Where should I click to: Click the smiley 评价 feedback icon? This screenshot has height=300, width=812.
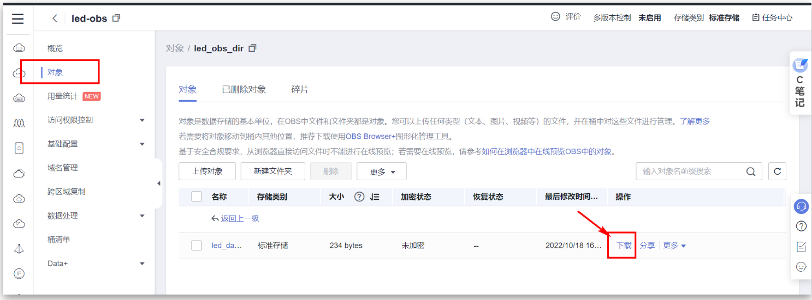pyautogui.click(x=556, y=17)
